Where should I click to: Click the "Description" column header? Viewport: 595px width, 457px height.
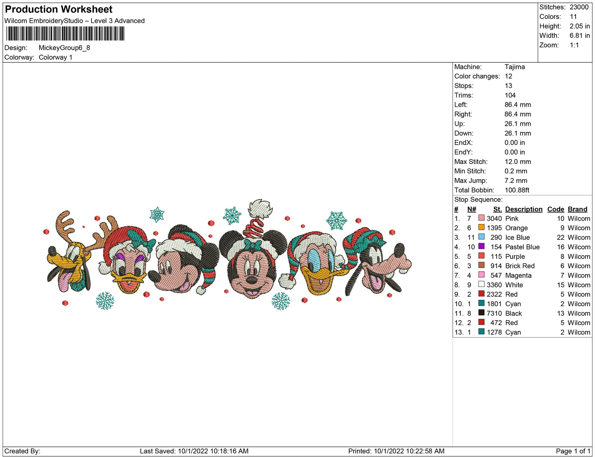[524, 209]
